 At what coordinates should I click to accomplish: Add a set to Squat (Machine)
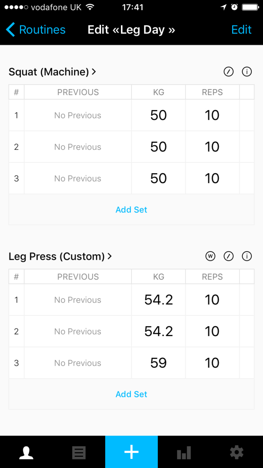131,209
